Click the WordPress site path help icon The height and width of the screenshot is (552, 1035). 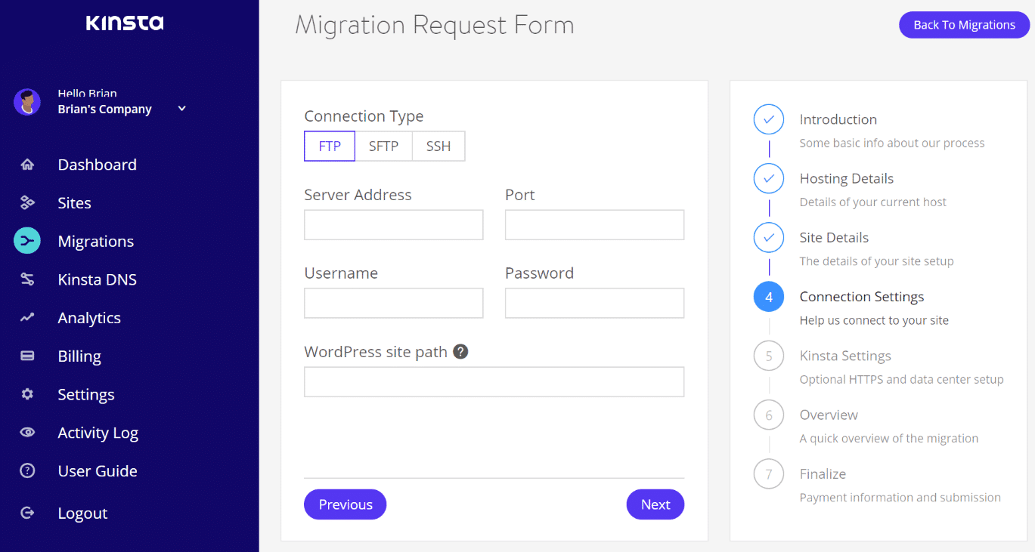(460, 352)
